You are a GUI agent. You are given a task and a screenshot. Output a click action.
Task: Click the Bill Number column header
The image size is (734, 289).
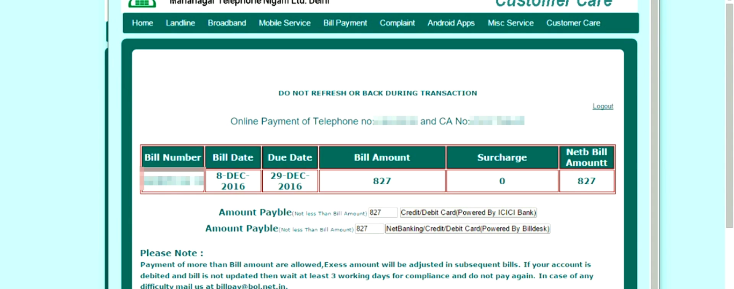(173, 157)
